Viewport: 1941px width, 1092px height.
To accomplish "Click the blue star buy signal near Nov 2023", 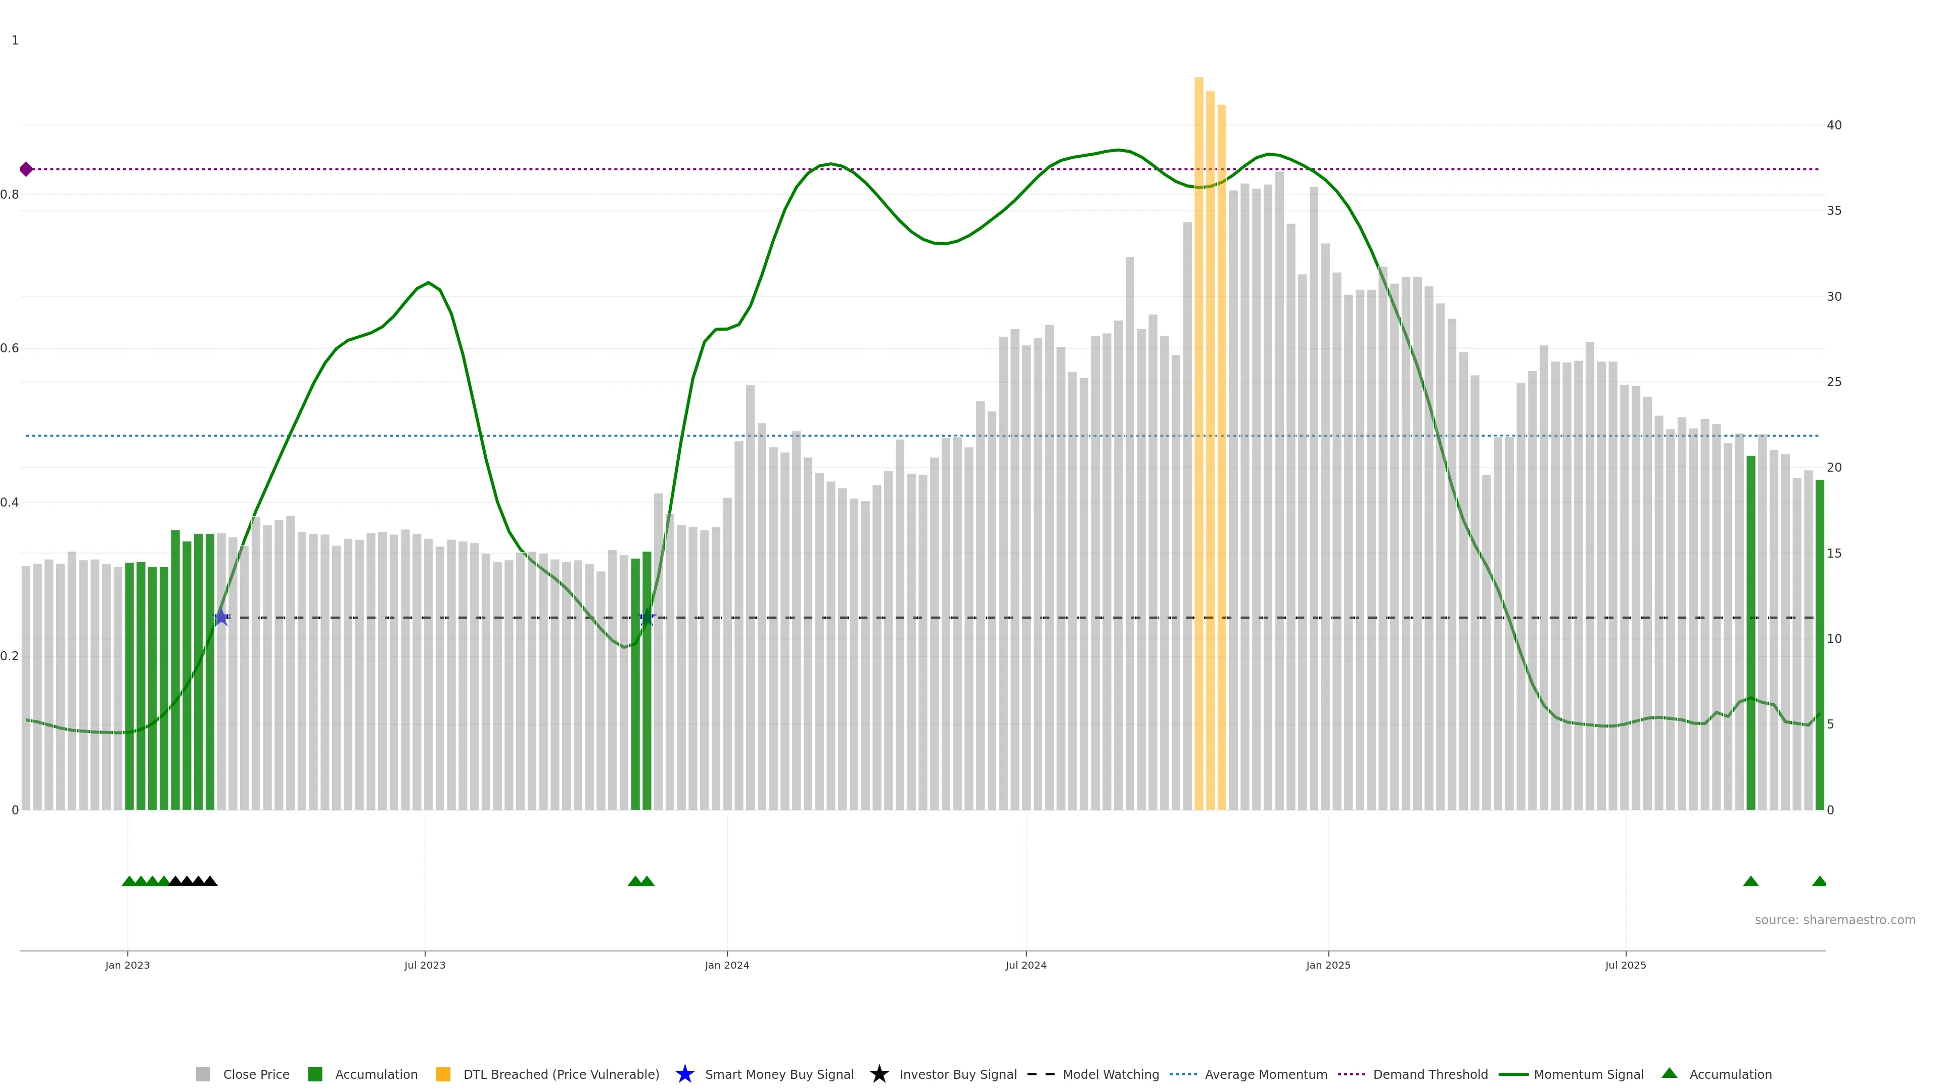I will coord(647,617).
